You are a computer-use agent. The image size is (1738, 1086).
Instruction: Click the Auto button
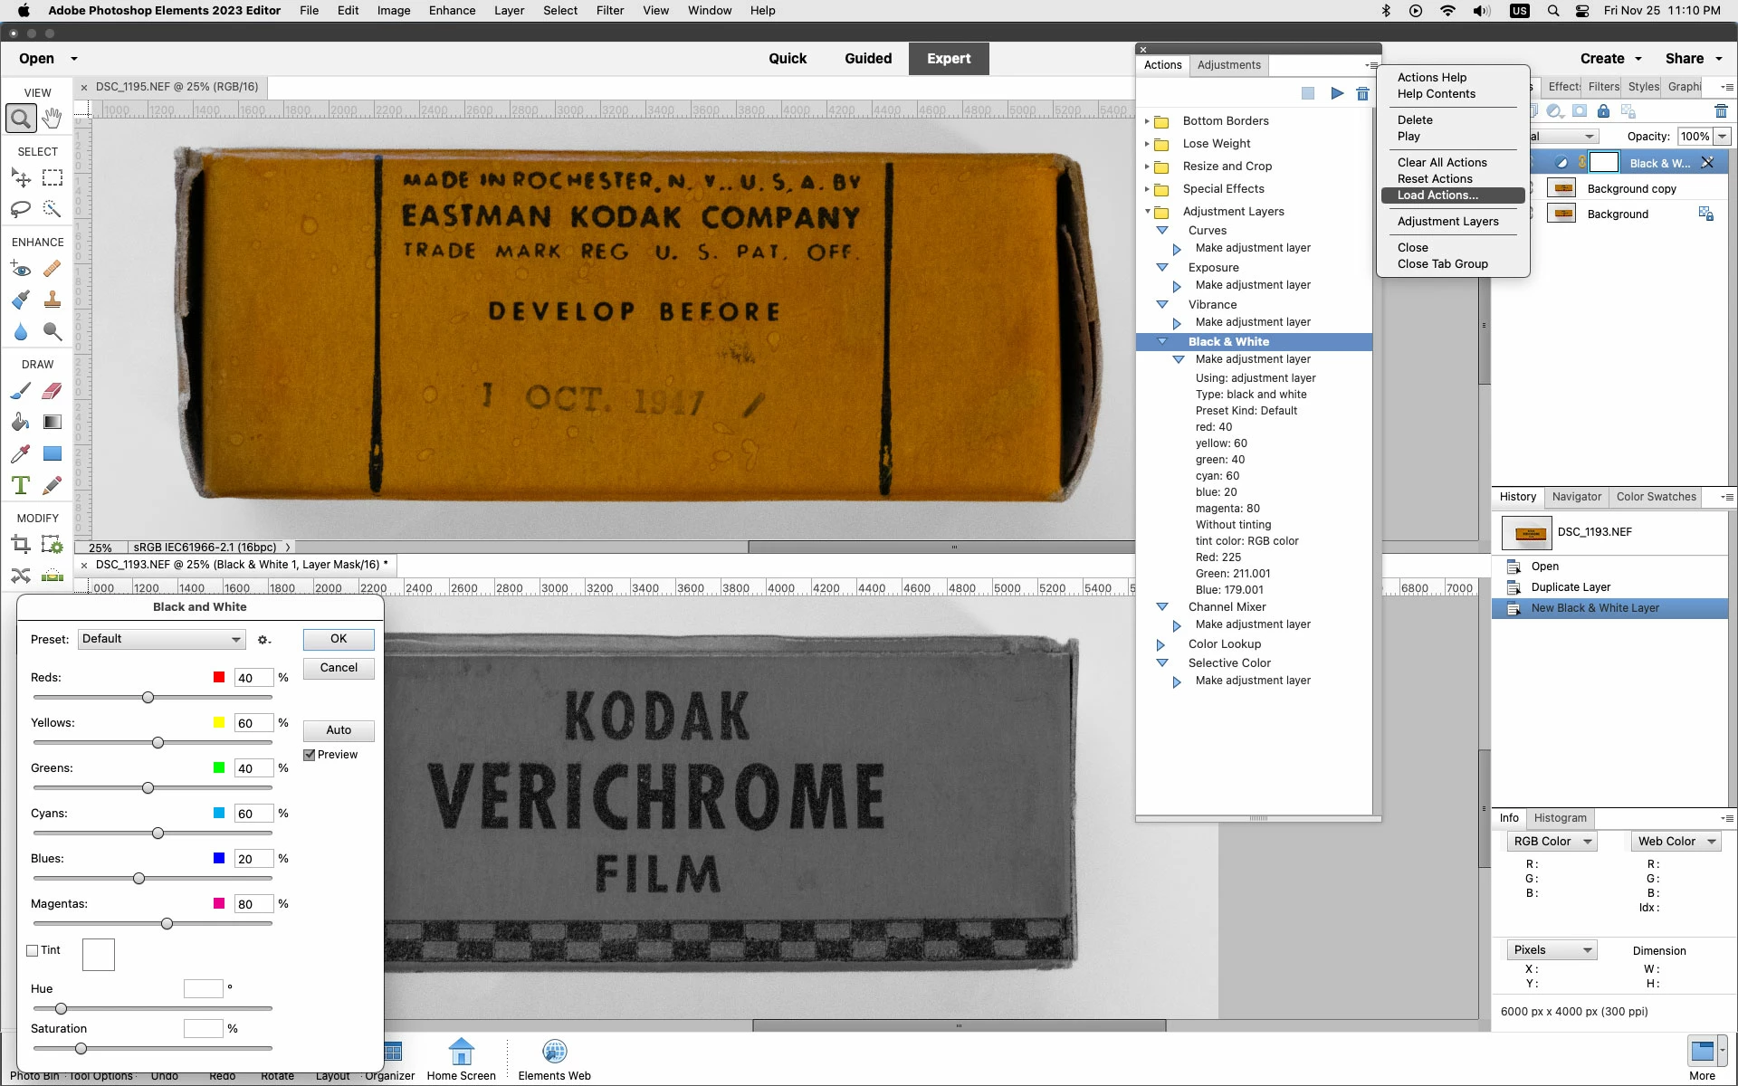tap(339, 730)
